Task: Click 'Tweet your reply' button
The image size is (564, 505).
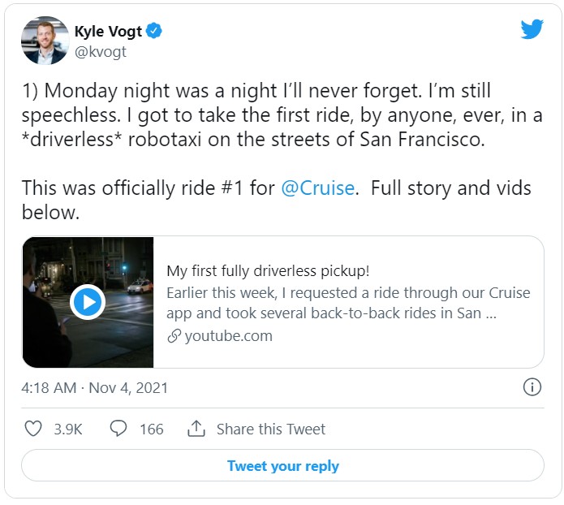Action: tap(282, 465)
